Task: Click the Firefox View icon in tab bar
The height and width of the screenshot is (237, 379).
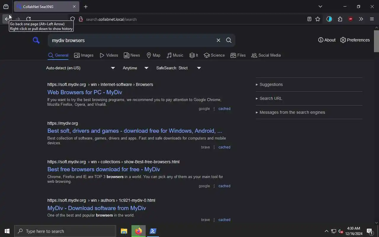Action: click(6, 7)
